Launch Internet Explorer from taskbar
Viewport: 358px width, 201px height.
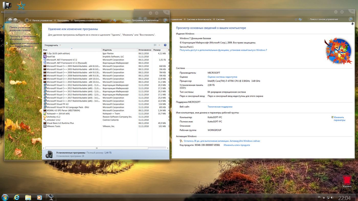(17, 197)
